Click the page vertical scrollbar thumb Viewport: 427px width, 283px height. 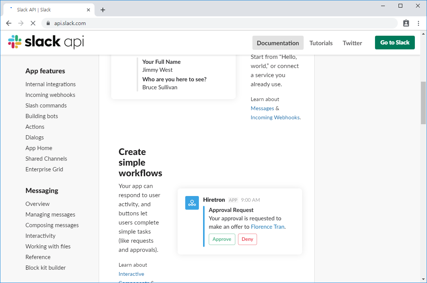(x=423, y=103)
